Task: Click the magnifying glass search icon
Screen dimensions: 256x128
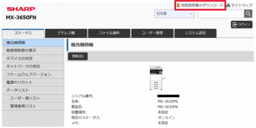Action: coord(248,14)
